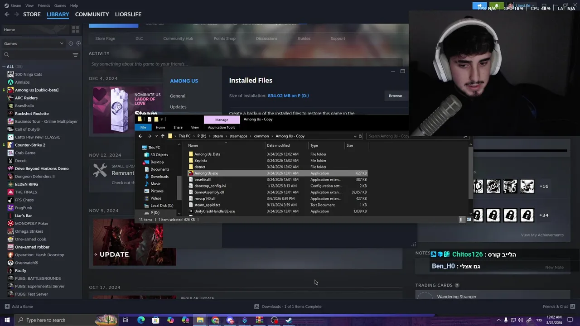Image resolution: width=580 pixels, height=326 pixels.
Task: Select ELDEN RING in the game list
Action: (26, 184)
